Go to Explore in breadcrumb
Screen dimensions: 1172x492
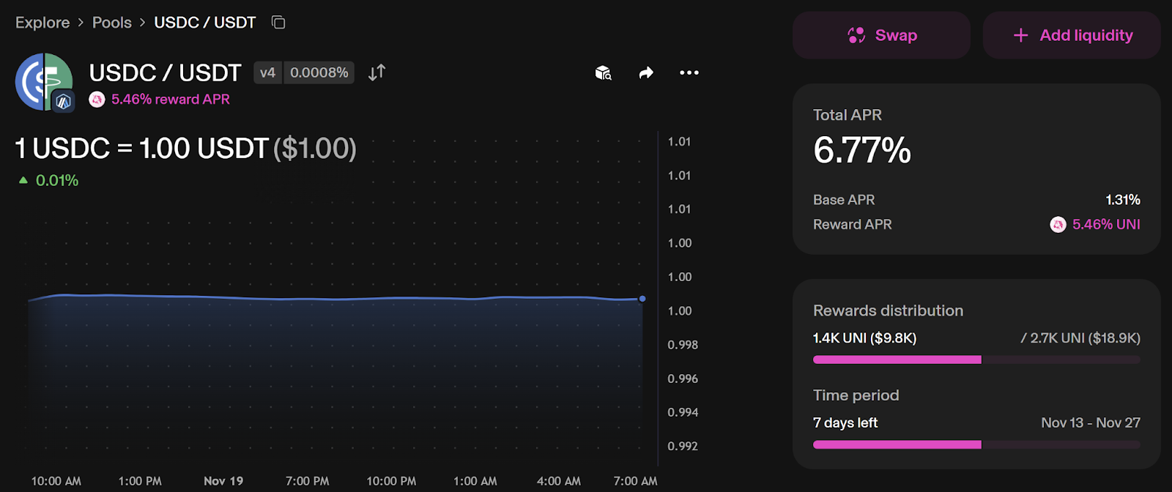coord(42,23)
